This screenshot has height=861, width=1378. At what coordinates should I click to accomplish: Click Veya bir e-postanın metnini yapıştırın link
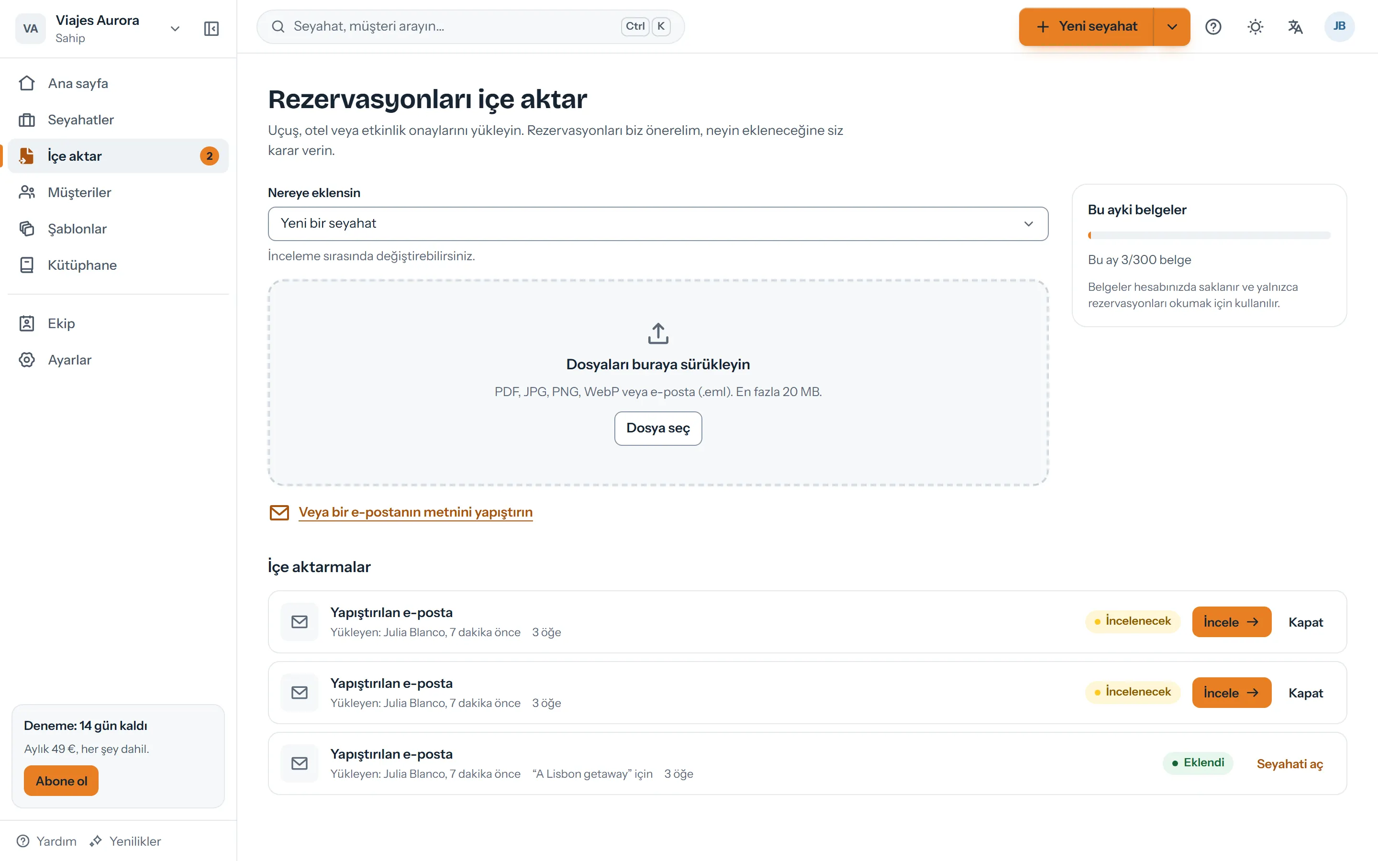416,512
